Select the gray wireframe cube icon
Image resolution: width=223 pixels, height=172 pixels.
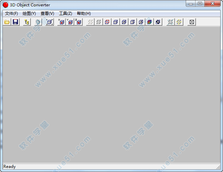click(x=99, y=22)
